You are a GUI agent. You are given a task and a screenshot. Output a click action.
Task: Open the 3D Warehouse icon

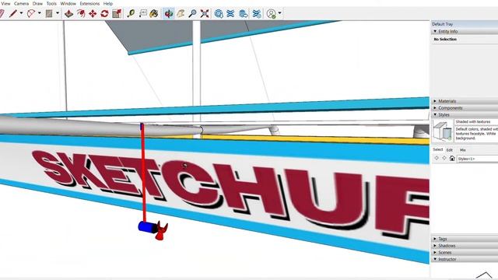click(219, 14)
